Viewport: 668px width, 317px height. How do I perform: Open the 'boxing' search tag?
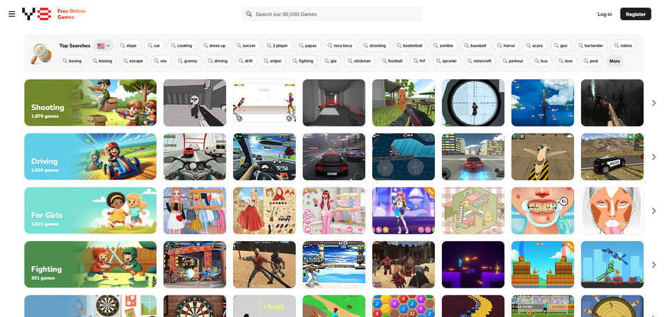point(72,61)
